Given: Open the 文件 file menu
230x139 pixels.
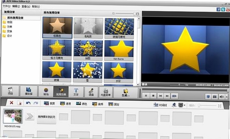Looking at the screenshot, I should pyautogui.click(x=7, y=6).
